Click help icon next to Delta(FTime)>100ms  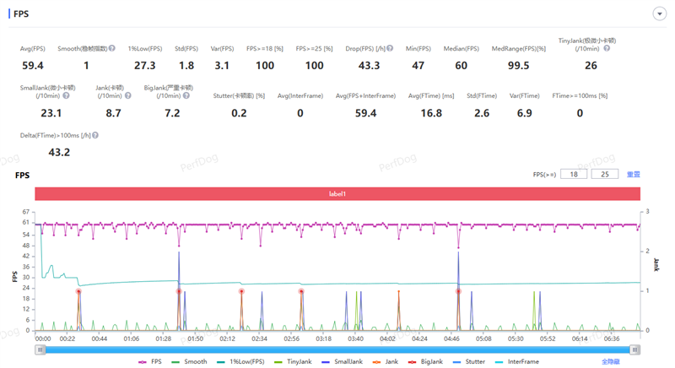click(95, 135)
